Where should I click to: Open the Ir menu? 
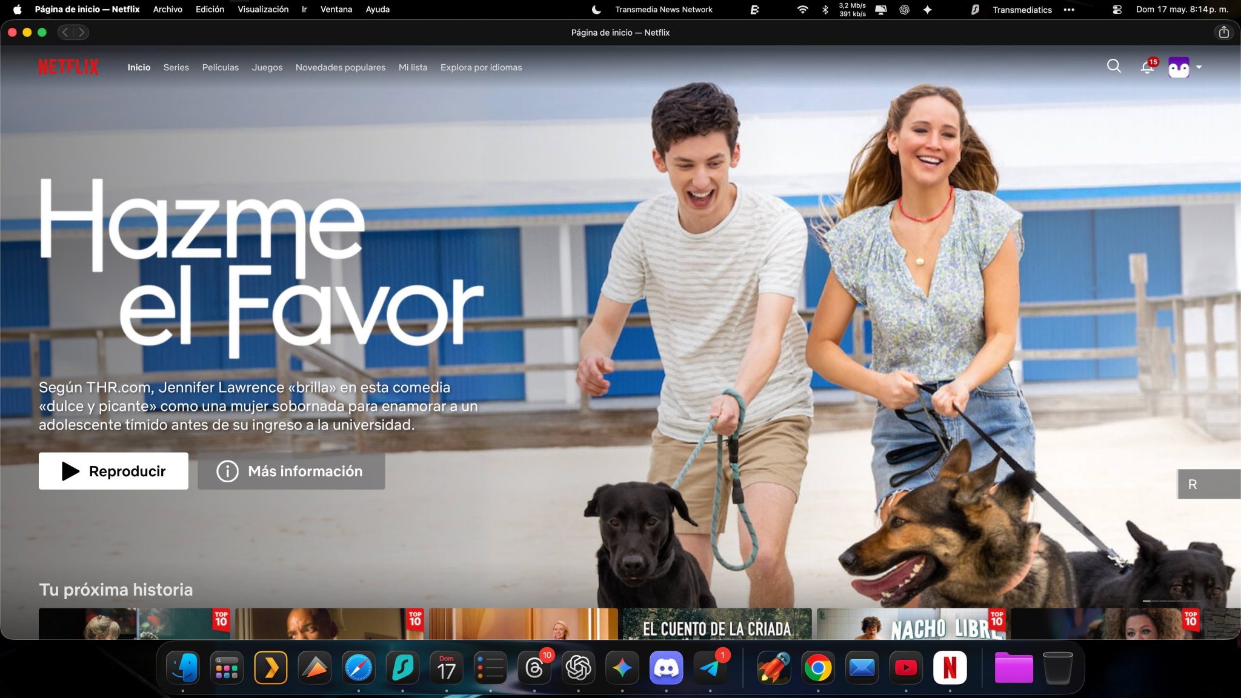[304, 9]
